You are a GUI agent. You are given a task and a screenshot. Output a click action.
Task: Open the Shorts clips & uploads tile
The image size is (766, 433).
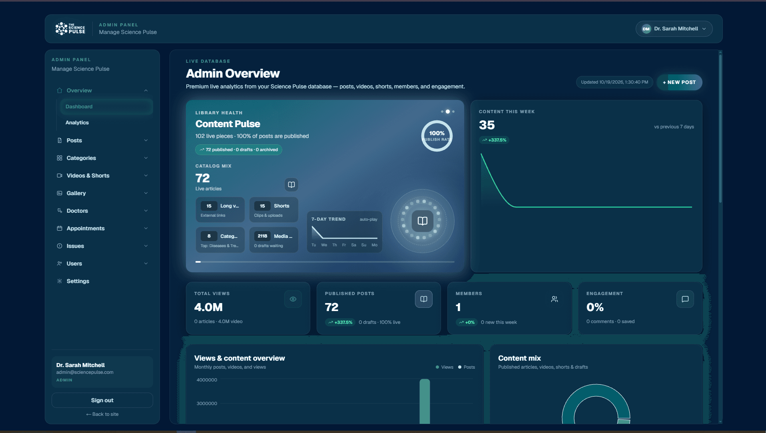tap(274, 210)
